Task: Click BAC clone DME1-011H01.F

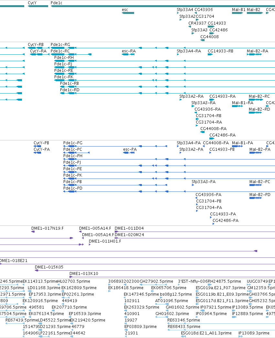Action: tap(105, 241)
